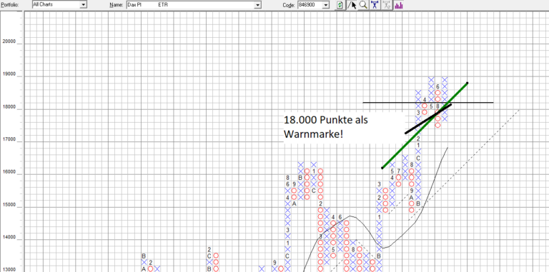This screenshot has width=549, height=272.
Task: Click the 'Name:' field label
Action: click(117, 5)
